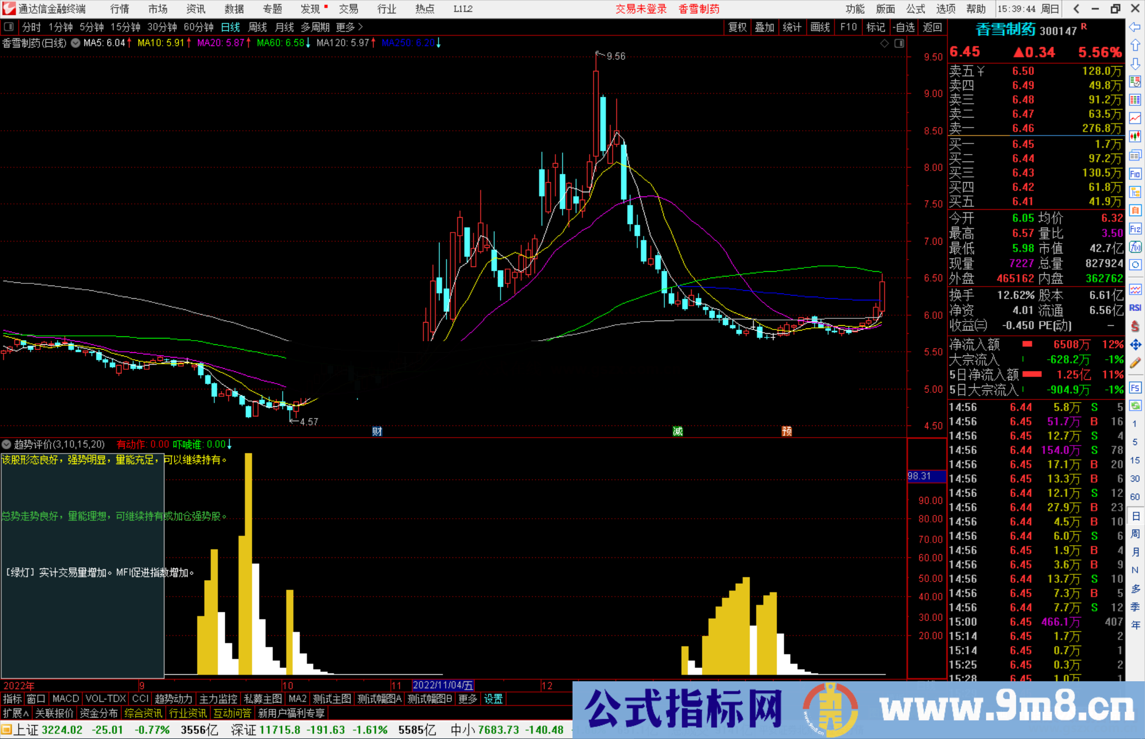This screenshot has width=1145, height=739.
Task: Open the quote grid icon in right sidebar
Action: point(1135,101)
